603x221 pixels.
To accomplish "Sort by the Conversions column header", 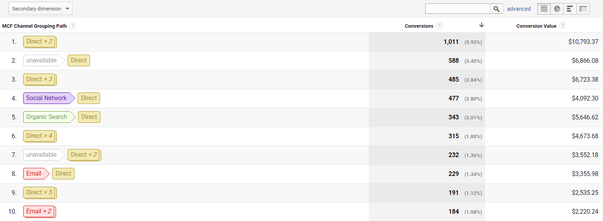I will point(419,26).
